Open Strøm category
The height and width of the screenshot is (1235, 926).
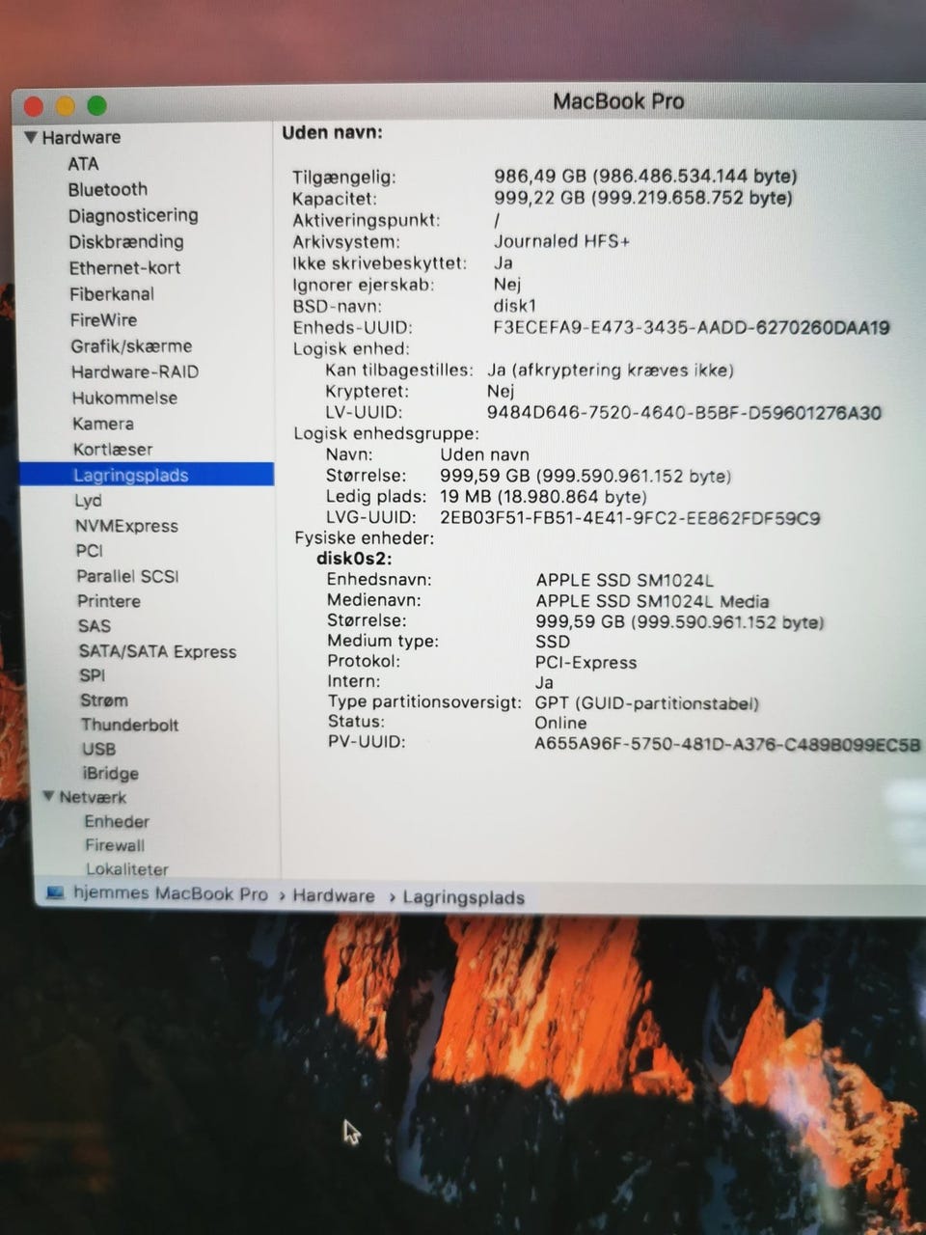point(104,700)
